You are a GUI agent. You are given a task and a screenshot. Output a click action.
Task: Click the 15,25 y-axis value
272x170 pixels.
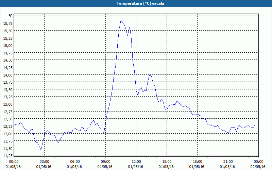[7, 38]
